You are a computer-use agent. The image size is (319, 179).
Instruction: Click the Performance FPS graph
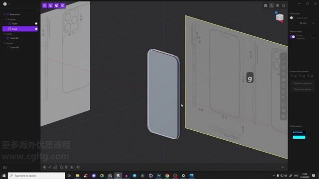point(299,135)
